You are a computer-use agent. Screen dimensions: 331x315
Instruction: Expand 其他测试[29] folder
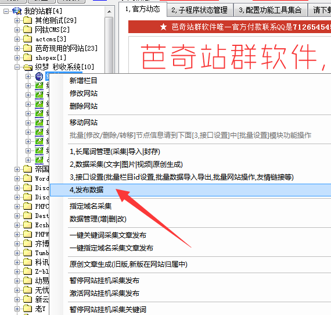tap(17, 20)
